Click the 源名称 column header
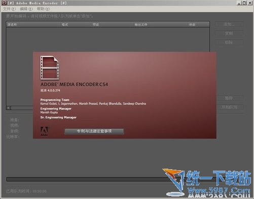254x199 pixels. coord(33,25)
